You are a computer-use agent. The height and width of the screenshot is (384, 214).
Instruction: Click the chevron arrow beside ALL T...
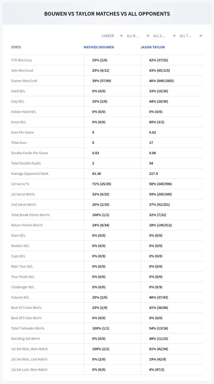pos(201,36)
